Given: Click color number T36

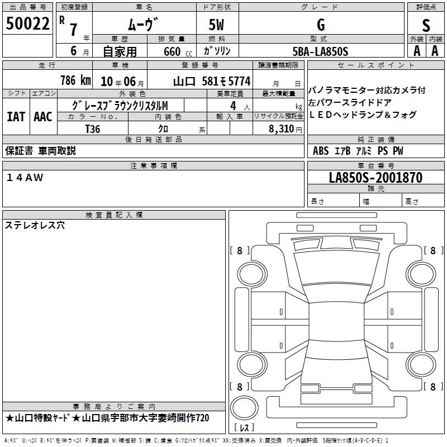Looking at the screenshot, I should coord(93,129).
